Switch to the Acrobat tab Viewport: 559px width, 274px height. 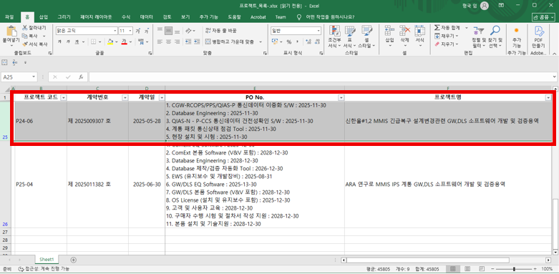tap(258, 16)
